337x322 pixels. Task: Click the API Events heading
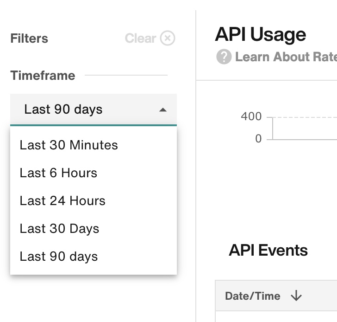[x=268, y=250]
